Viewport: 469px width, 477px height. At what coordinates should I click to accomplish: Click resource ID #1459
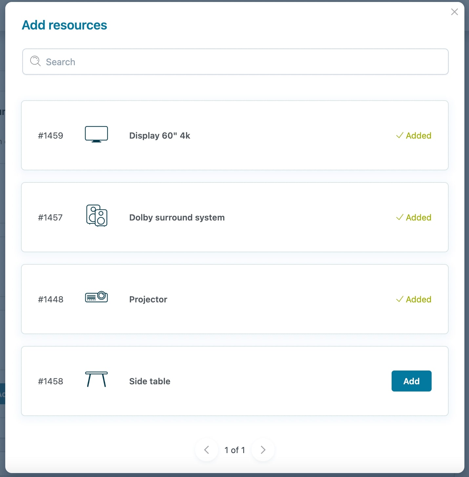click(x=51, y=136)
